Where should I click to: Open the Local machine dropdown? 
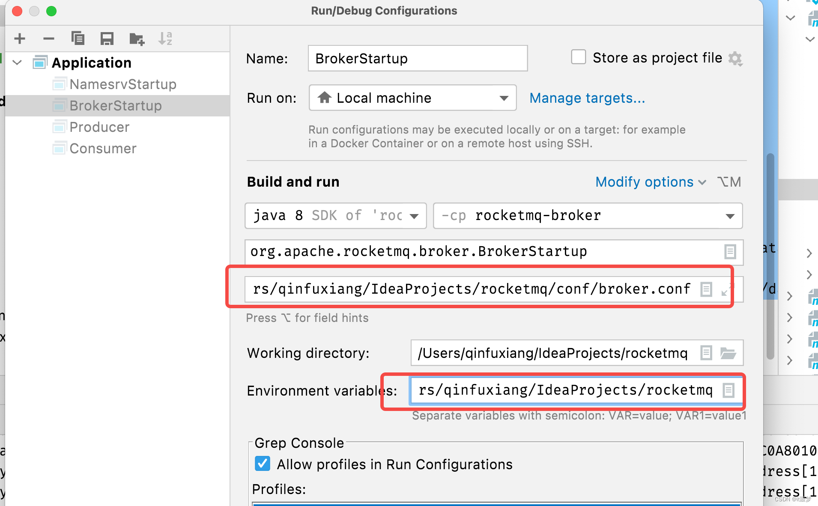click(413, 98)
